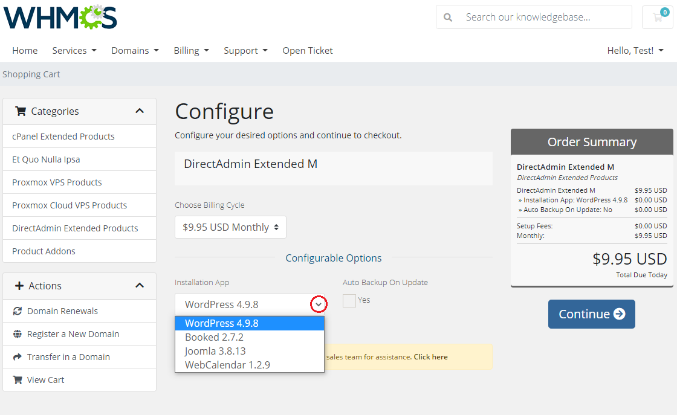Open the billing cycle dropdown

pos(230,227)
